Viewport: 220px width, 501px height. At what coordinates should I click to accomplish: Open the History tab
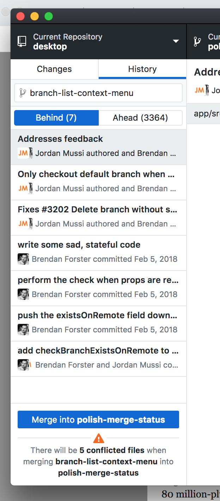click(142, 69)
